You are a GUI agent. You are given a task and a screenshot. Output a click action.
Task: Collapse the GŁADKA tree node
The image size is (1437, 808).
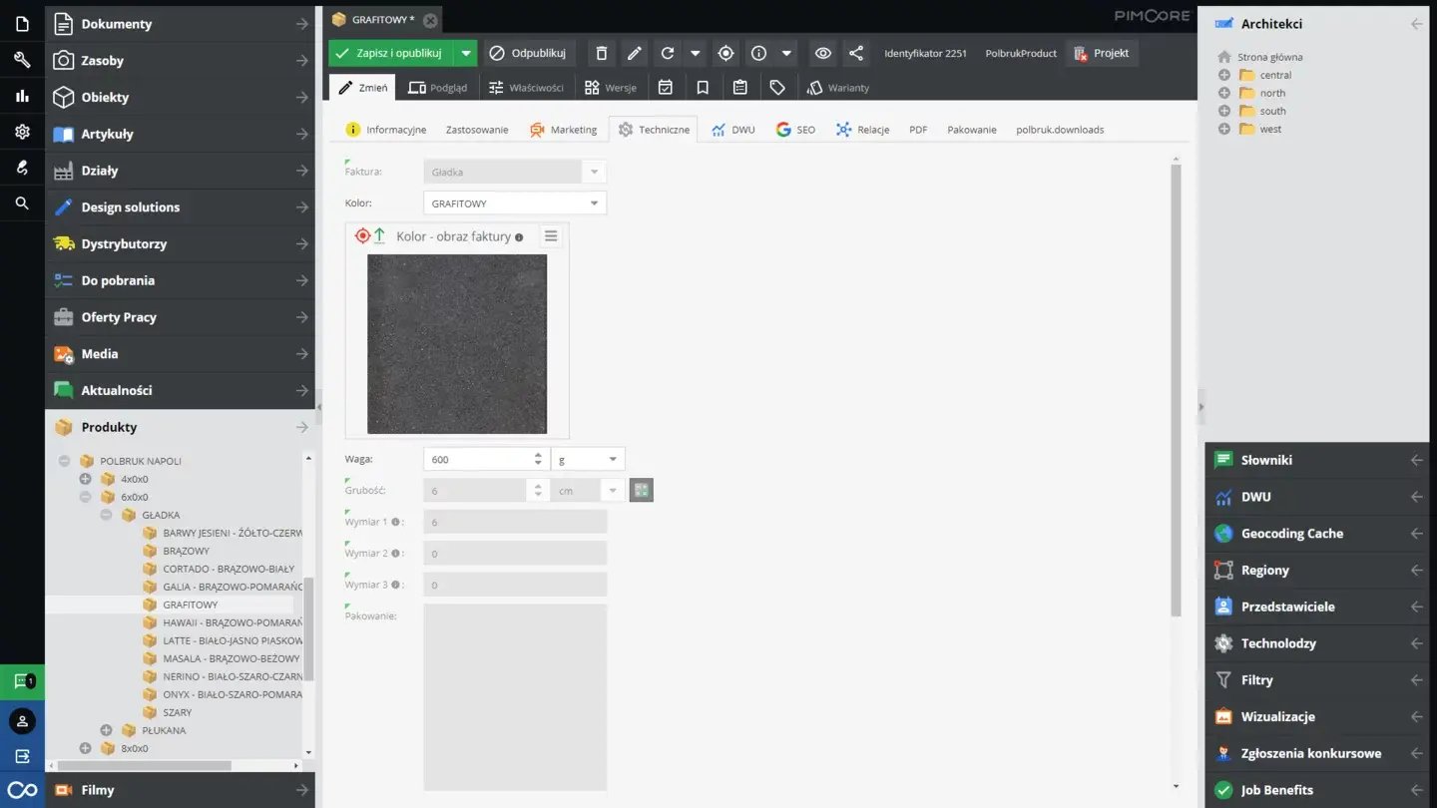coord(107,515)
